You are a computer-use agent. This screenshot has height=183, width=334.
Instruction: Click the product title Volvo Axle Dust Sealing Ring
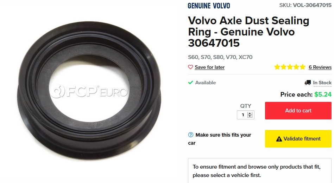(x=248, y=32)
